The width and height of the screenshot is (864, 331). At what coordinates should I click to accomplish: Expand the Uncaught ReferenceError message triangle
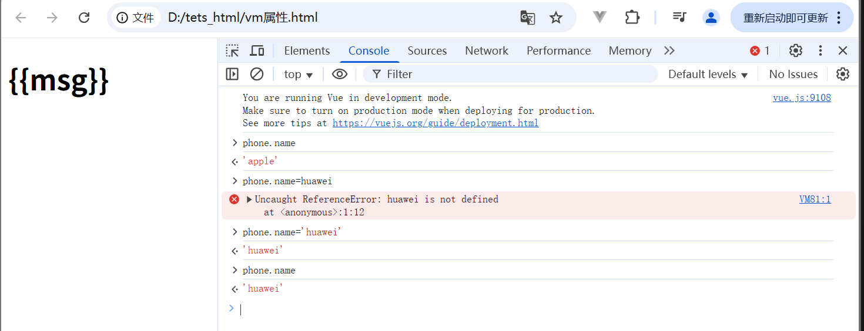tap(249, 200)
